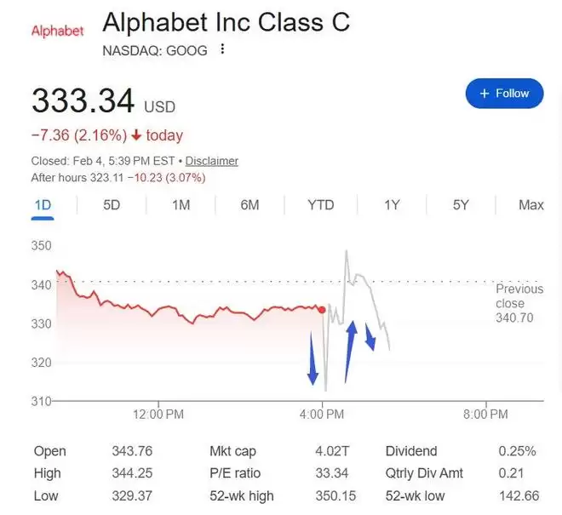Switch to the 1M chart range

[181, 204]
